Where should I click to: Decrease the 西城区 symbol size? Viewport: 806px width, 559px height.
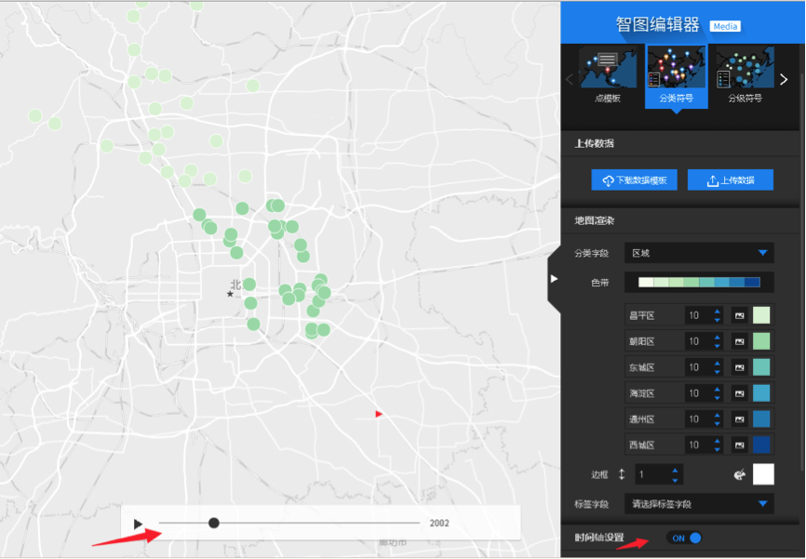[x=717, y=449]
